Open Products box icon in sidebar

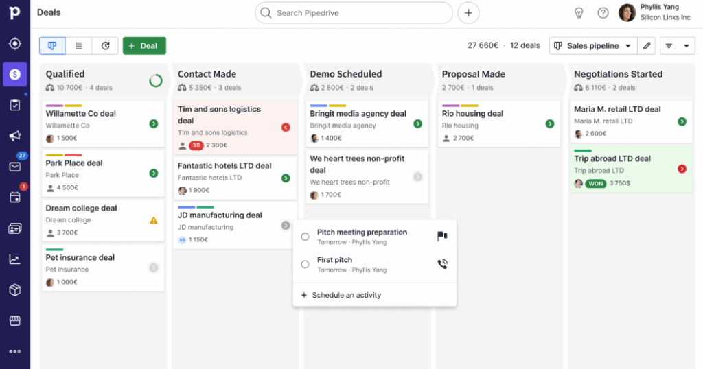[x=14, y=290]
